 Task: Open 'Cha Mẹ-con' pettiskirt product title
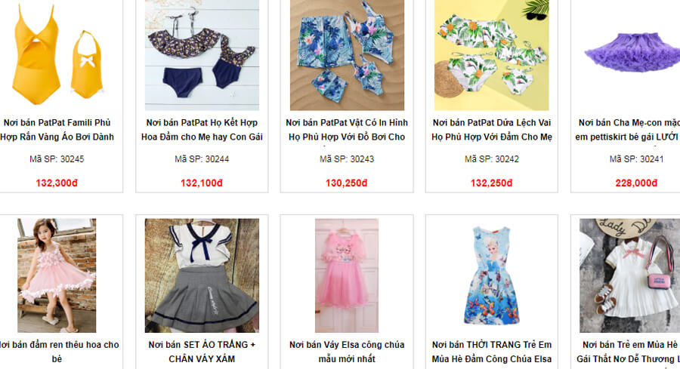tap(628, 130)
